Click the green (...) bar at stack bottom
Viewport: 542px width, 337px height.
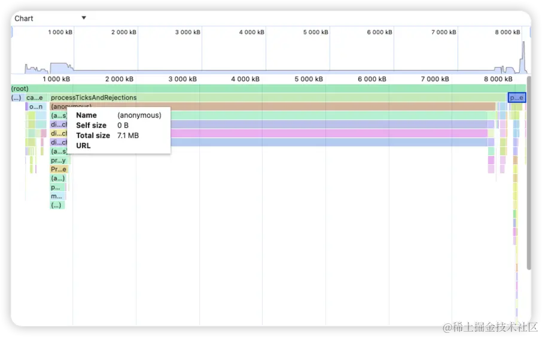pyautogui.click(x=57, y=205)
